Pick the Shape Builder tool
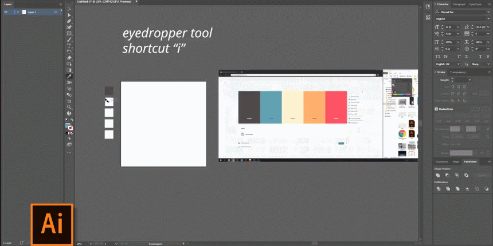 click(69, 64)
